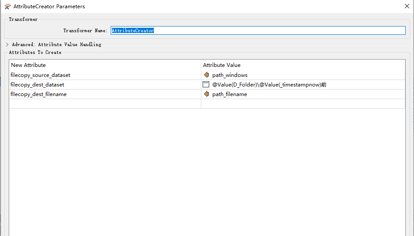414x236 pixels.
Task: Select the filecopy_dest_filename attribute cell
Action: pos(105,94)
